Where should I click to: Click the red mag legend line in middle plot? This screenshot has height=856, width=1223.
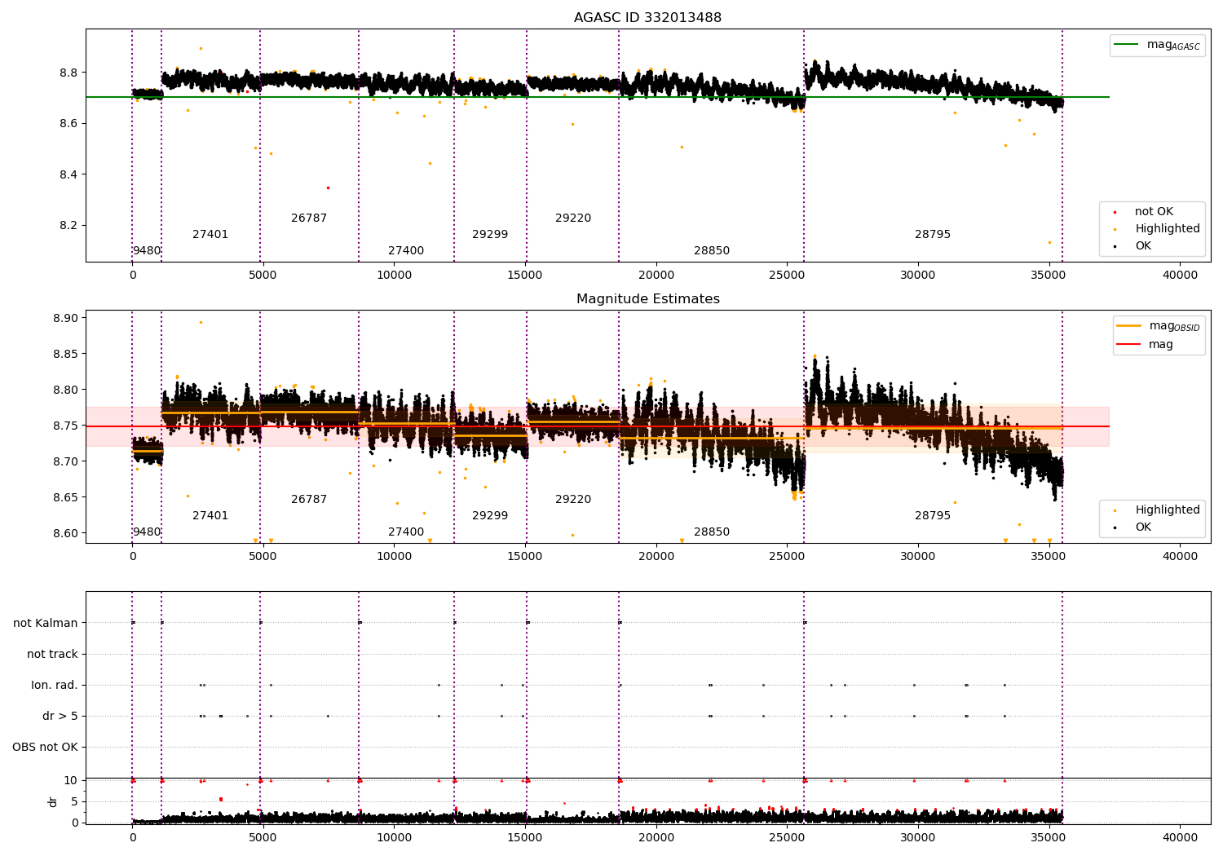[x=1128, y=344]
